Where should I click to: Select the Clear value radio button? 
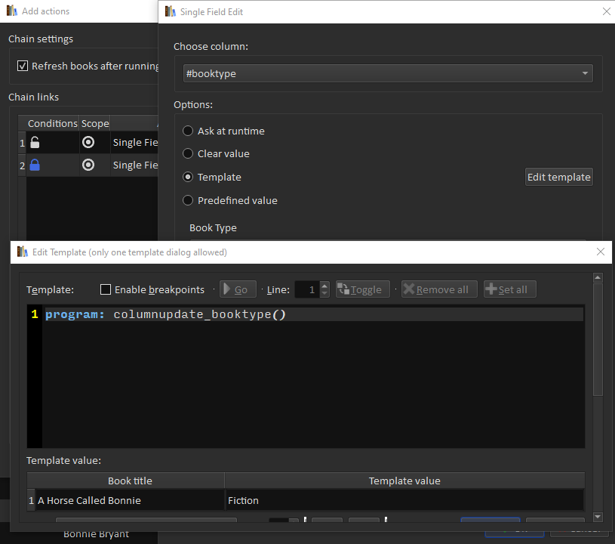click(188, 153)
